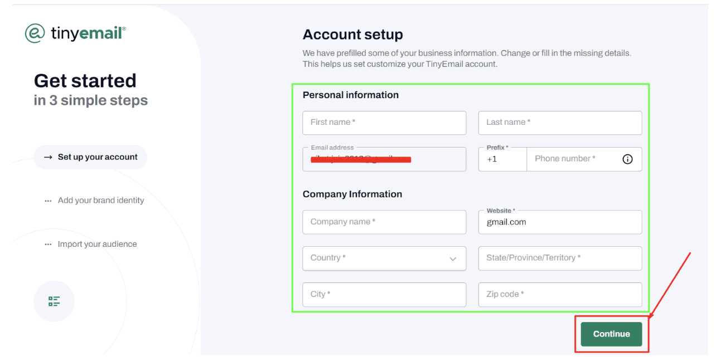The image size is (716, 361).
Task: Click the dots beside Add your brand identity
Action: (48, 201)
